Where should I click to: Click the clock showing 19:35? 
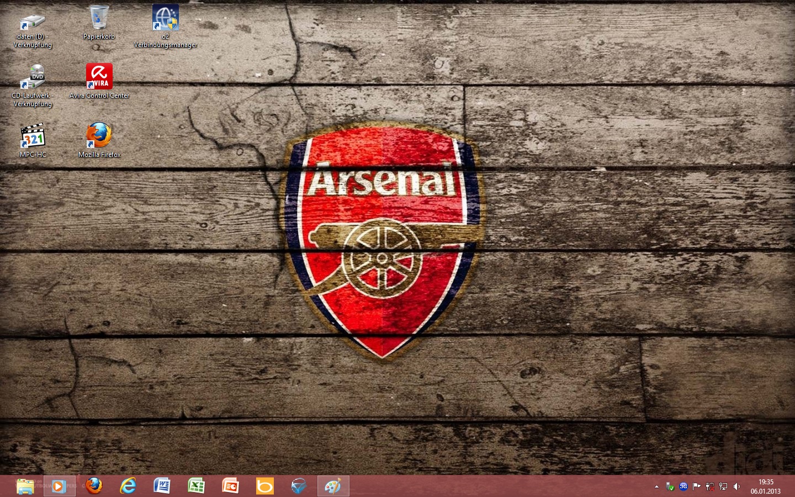pyautogui.click(x=765, y=486)
